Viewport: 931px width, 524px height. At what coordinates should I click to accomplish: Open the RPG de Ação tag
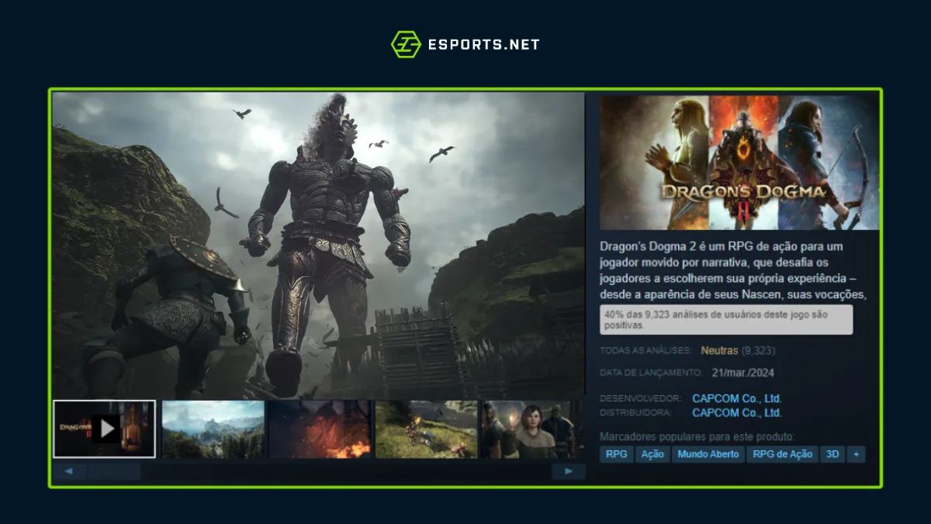pyautogui.click(x=783, y=454)
